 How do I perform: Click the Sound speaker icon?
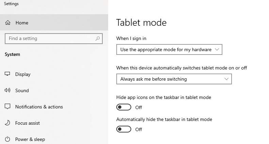(x=7, y=90)
